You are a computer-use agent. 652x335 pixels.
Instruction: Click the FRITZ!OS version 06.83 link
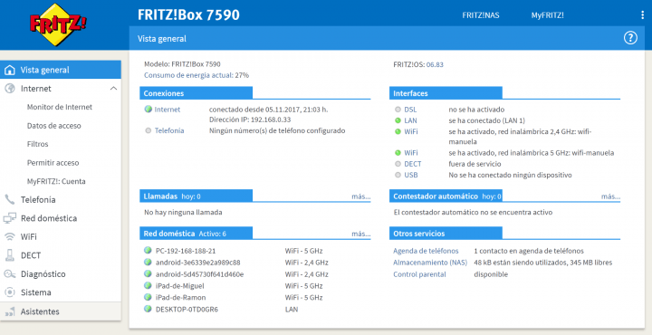pos(435,64)
